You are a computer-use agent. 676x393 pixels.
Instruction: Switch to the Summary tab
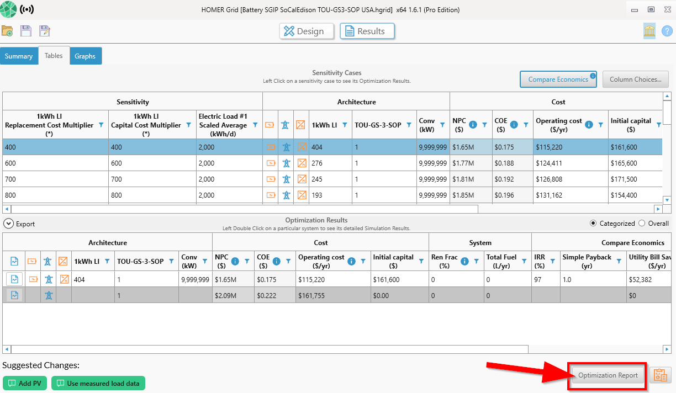point(19,56)
